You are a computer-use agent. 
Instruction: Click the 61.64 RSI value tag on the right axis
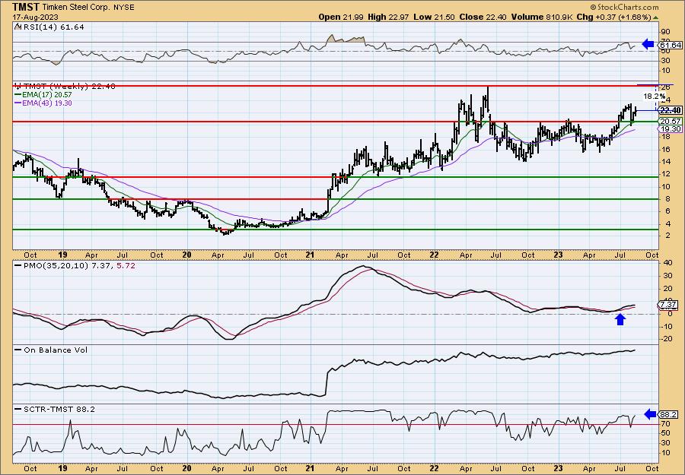(x=671, y=45)
